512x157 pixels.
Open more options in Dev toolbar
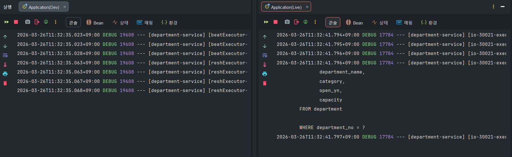[x=56, y=22]
